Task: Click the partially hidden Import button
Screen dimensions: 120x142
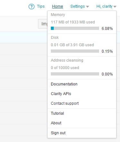Action: coord(43,24)
